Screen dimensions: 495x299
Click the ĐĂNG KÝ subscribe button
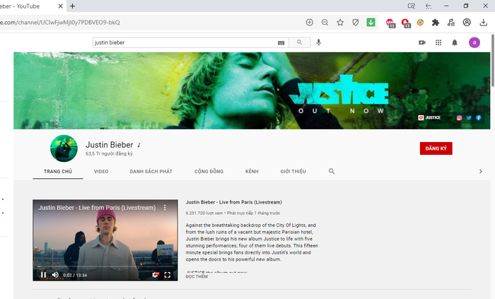pos(436,148)
